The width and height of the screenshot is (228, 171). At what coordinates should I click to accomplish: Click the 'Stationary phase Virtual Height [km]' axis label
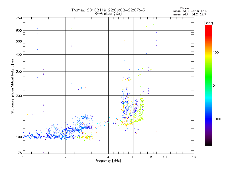[x=12, y=86]
